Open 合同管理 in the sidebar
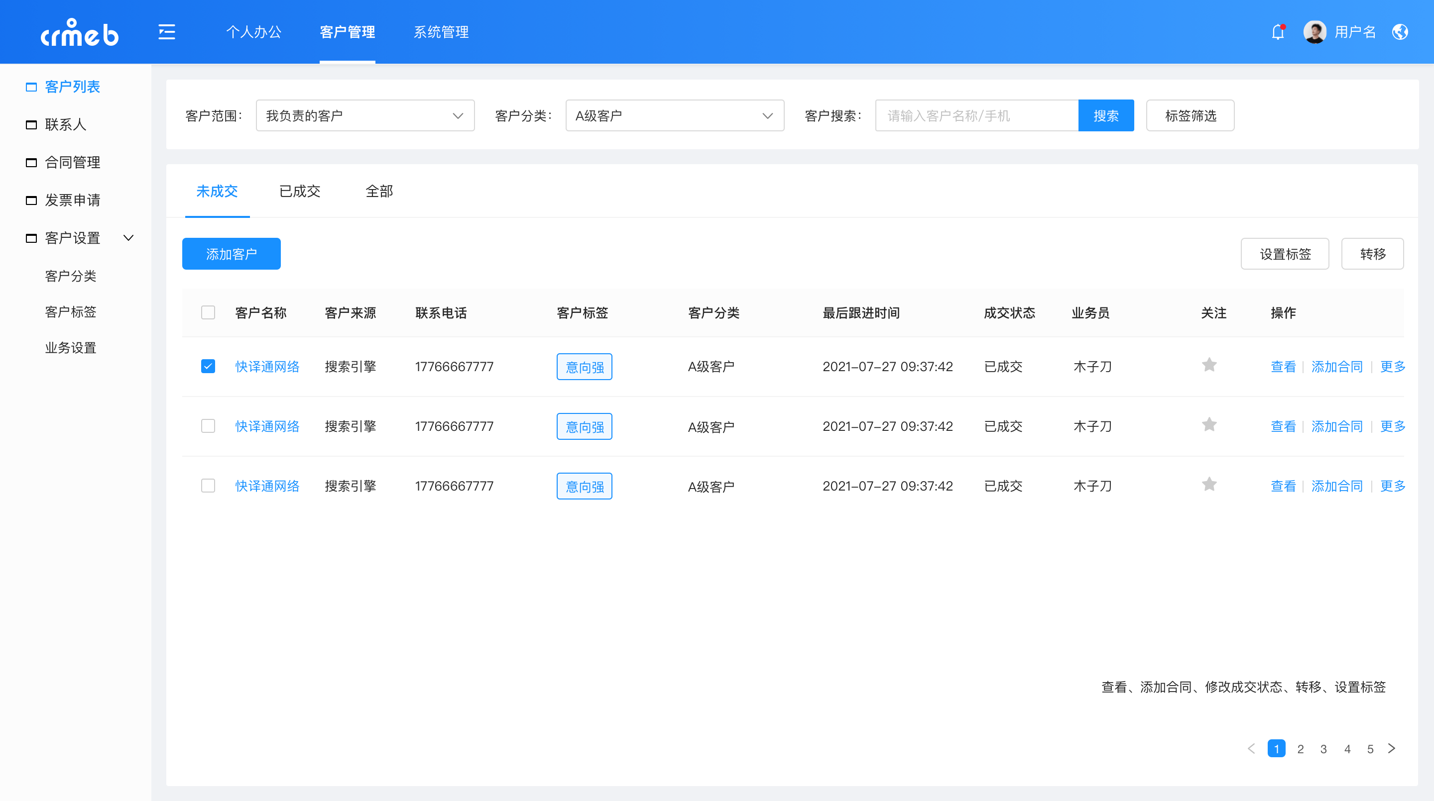 [72, 162]
